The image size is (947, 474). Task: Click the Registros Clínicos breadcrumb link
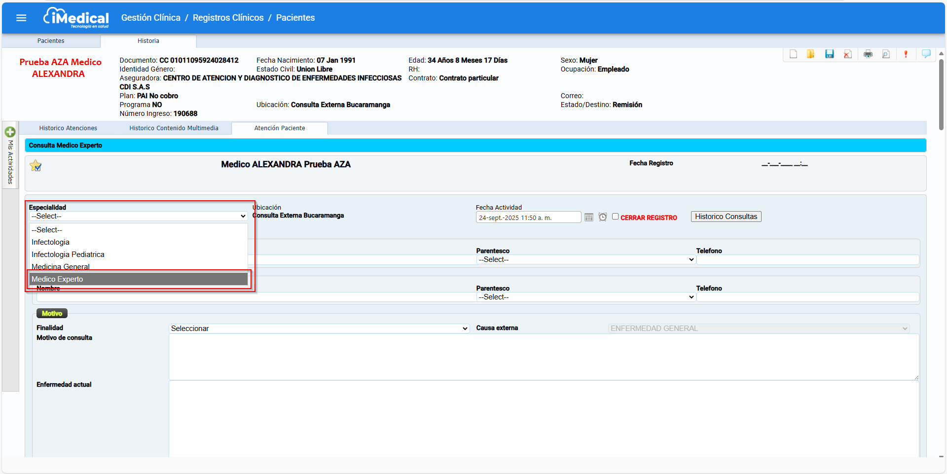click(228, 18)
